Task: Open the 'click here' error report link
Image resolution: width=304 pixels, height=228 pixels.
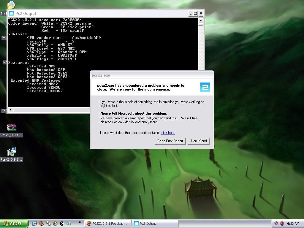Action: [x=168, y=133]
